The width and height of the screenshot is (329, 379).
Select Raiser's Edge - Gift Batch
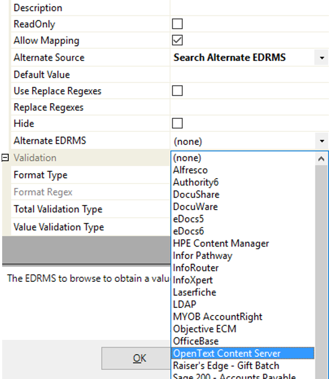(x=226, y=365)
